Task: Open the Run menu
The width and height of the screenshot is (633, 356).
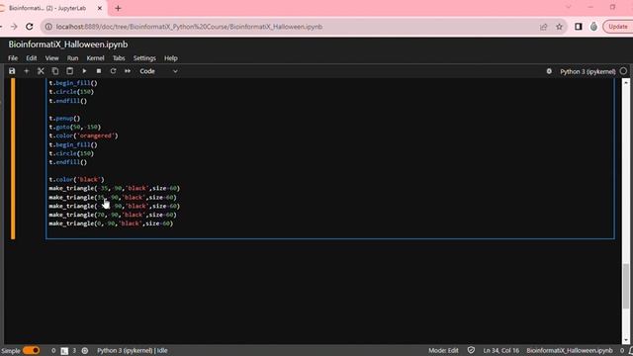Action: point(72,58)
